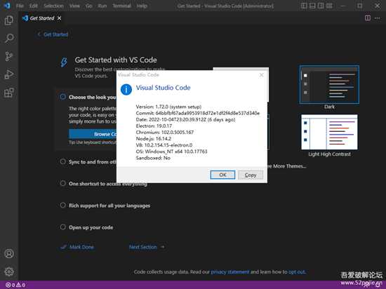Viewport: 386px width, 289px height.
Task: Open the File menu
Action: coord(20,6)
